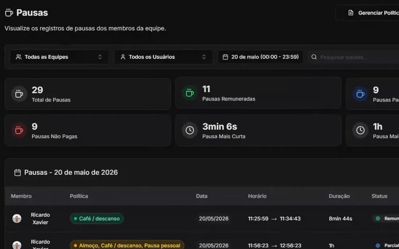Open Gerenciar Políticas
The image size is (399, 249).
(368, 13)
